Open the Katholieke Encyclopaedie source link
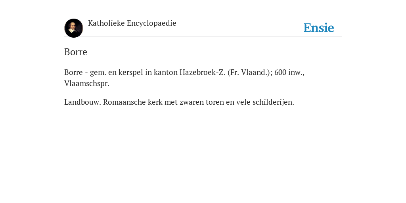This screenshot has height=203, width=406. 132,23
